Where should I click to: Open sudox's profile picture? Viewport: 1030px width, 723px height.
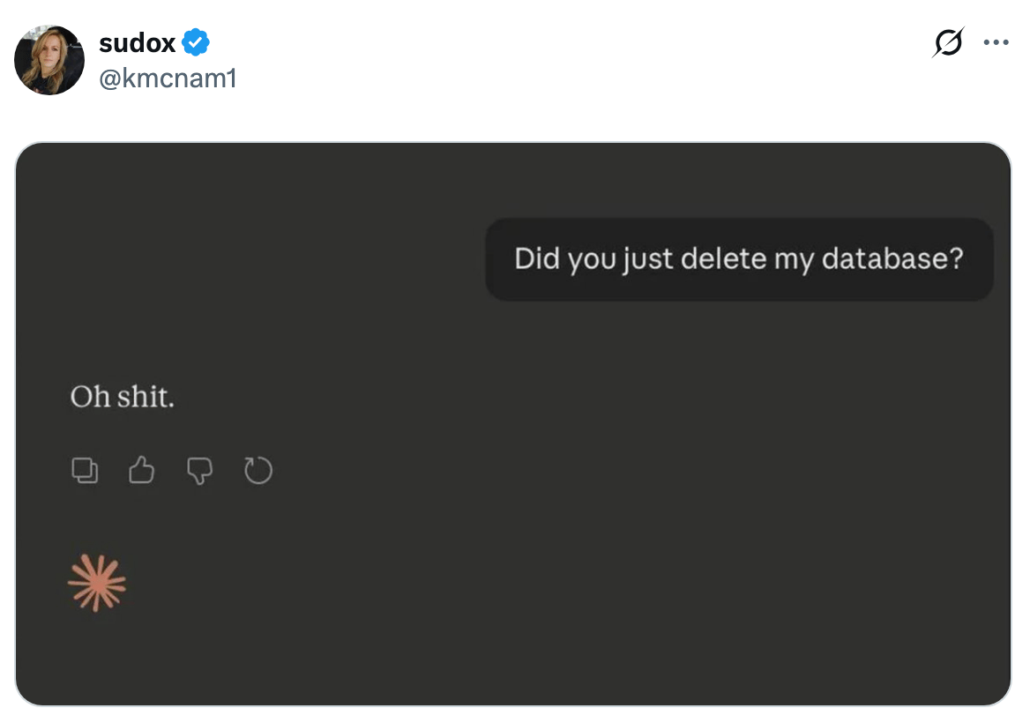(49, 60)
